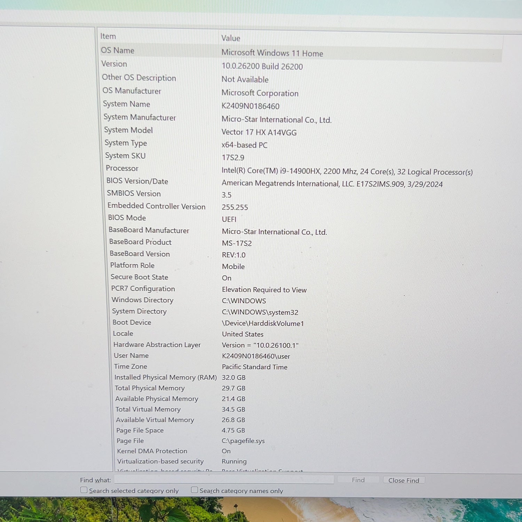Select the "Pacific Standard Time" value

(255, 367)
